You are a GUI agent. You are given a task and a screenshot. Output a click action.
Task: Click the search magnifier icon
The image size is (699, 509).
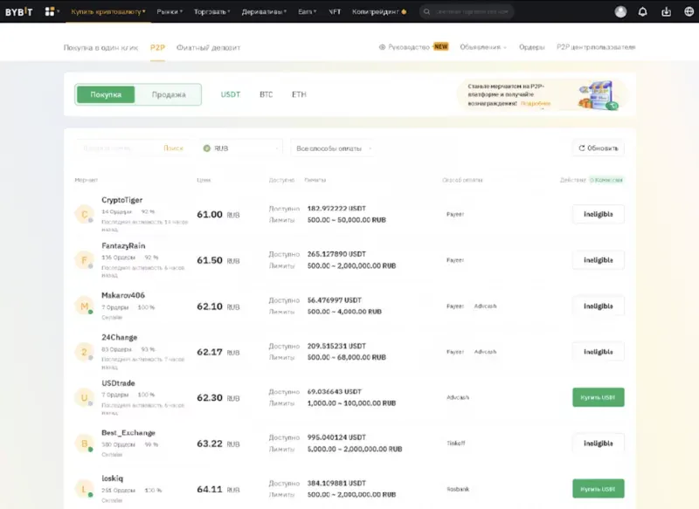click(426, 11)
